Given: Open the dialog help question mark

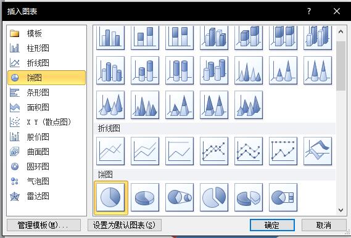Looking at the screenshot, I should tap(309, 11).
